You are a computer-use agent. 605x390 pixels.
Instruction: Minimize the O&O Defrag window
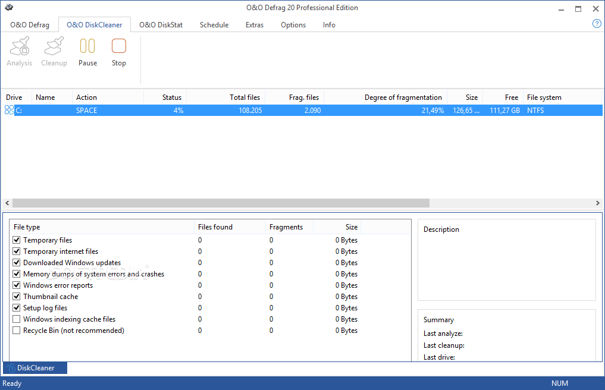click(561, 9)
